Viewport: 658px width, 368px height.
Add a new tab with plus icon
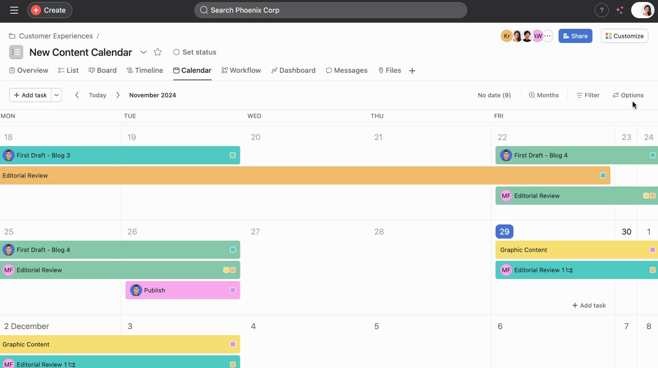pyautogui.click(x=412, y=71)
